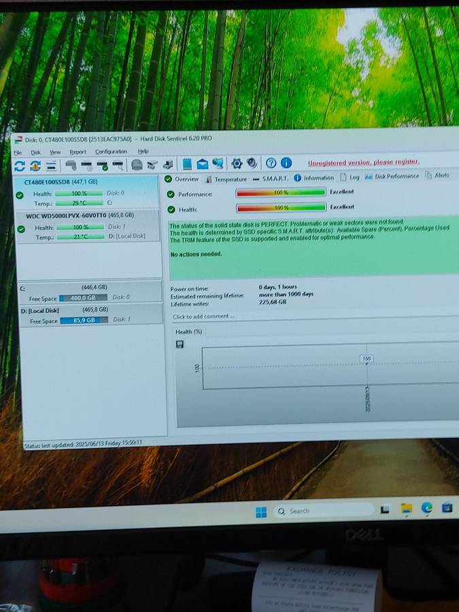Click the Performance 100 % gradient bar
Screen dimensions: 459x612
pos(281,192)
